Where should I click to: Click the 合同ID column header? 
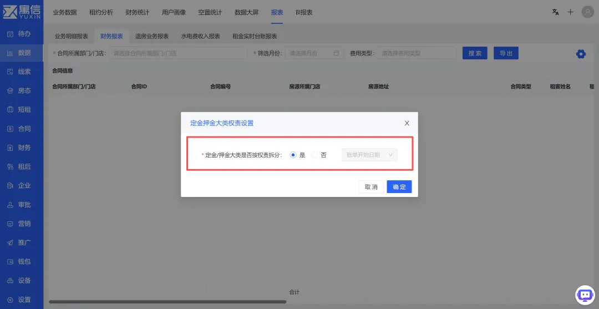click(139, 87)
